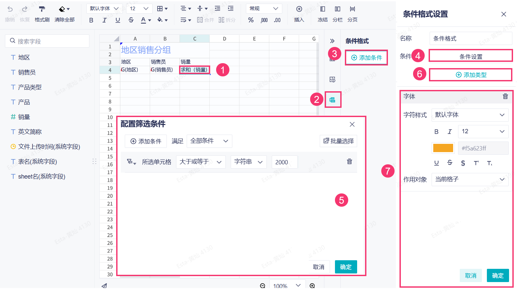This screenshot has width=517, height=289.
Task: Activate the format painter (格式刷)
Action: 42,9
